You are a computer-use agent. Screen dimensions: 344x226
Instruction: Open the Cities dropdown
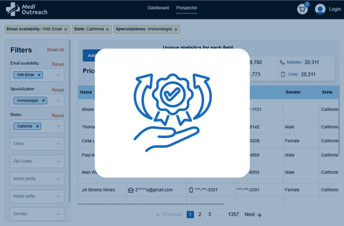point(37,144)
